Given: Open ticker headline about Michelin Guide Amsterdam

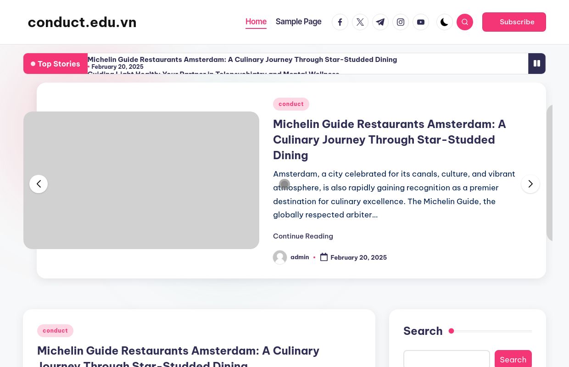Looking at the screenshot, I should (242, 60).
